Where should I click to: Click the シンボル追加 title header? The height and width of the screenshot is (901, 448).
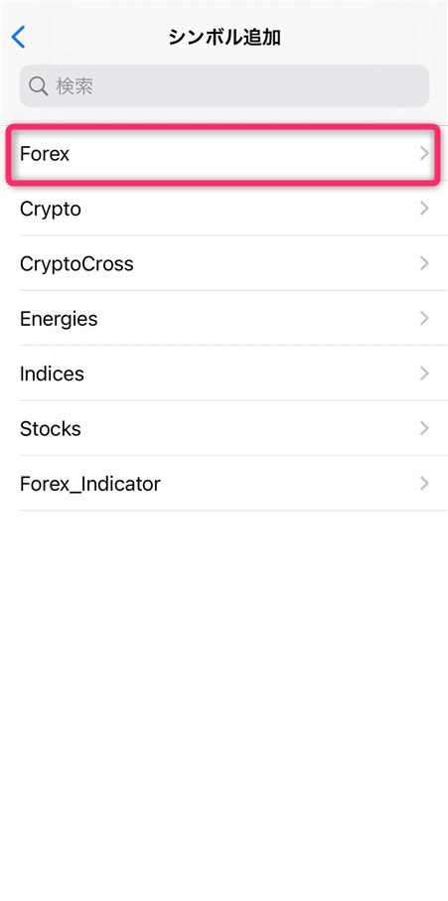224,38
